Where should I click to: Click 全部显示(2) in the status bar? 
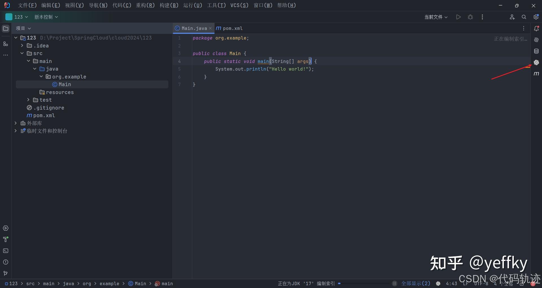tap(416, 283)
